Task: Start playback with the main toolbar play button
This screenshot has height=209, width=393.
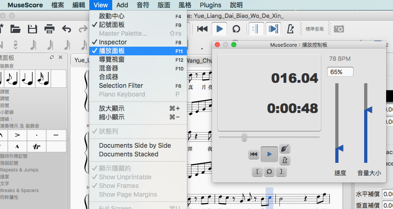Action: (219, 29)
